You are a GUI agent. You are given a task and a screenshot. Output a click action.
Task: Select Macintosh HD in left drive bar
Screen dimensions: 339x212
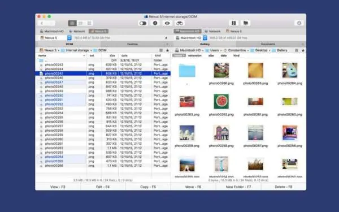tap(52, 31)
